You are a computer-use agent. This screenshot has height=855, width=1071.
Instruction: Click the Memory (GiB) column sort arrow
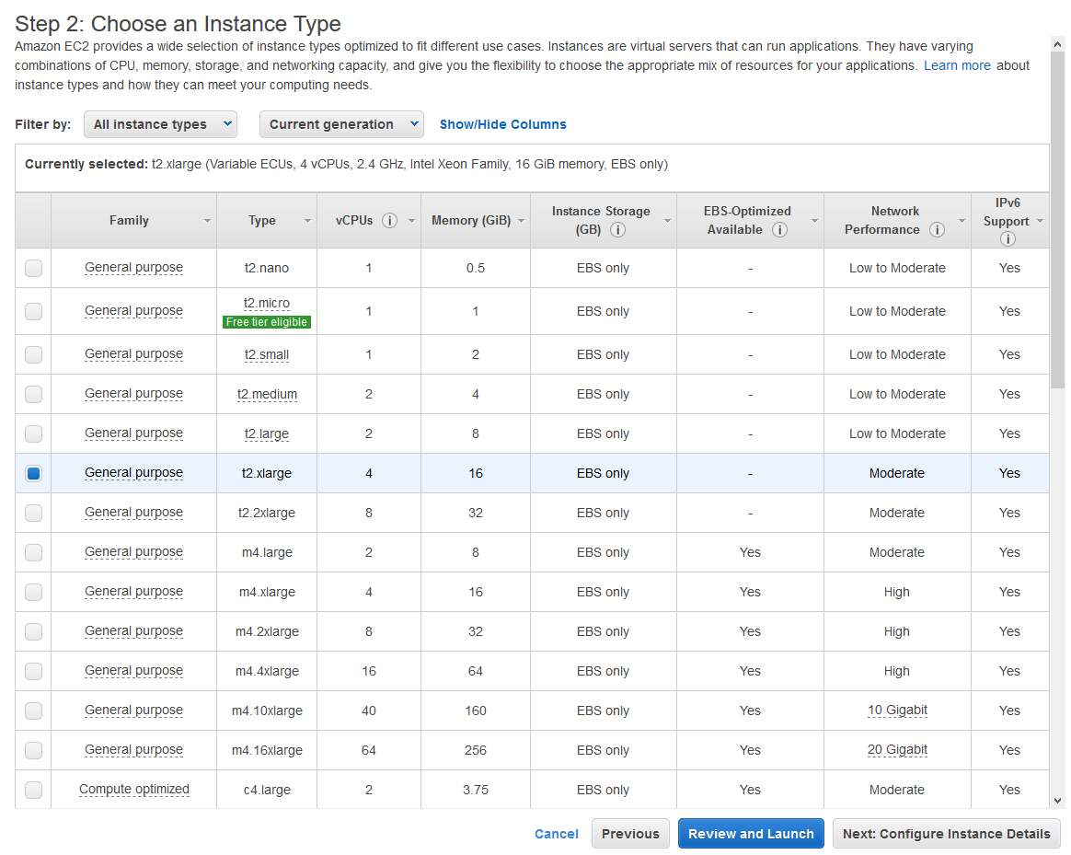(x=521, y=221)
